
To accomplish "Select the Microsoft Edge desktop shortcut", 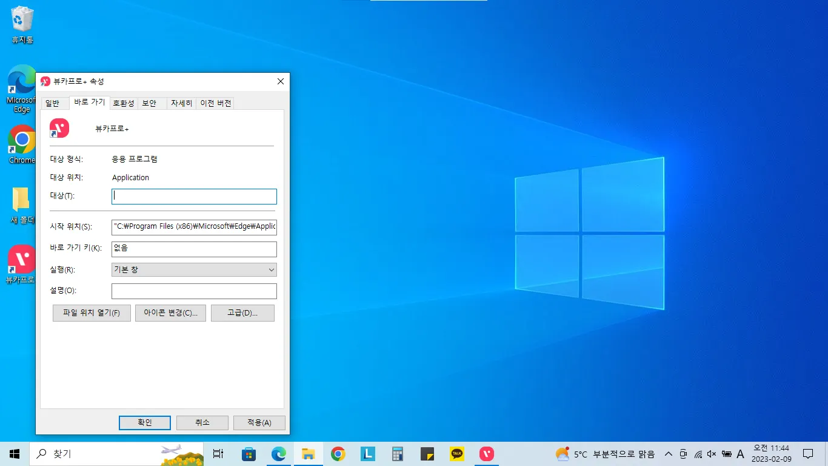I will pyautogui.click(x=21, y=89).
